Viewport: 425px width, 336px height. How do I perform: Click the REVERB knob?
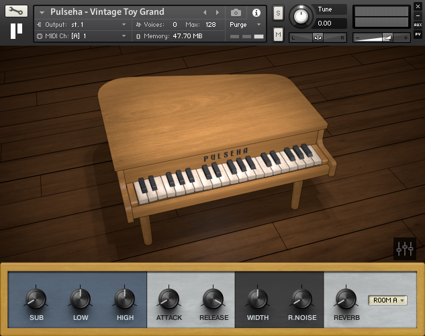(346, 298)
